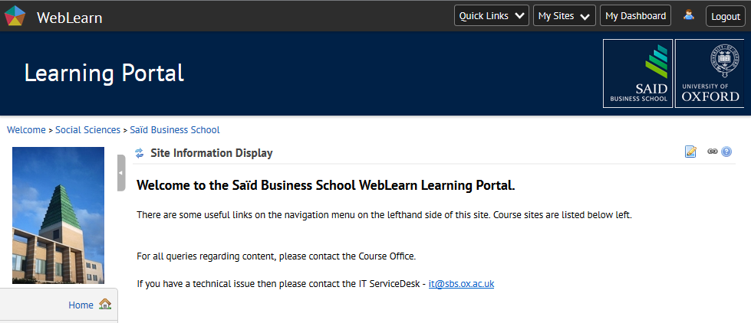Screen dimensions: 751x323
Task: Navigate to the Social Sciences breadcrumb
Action: coord(87,130)
